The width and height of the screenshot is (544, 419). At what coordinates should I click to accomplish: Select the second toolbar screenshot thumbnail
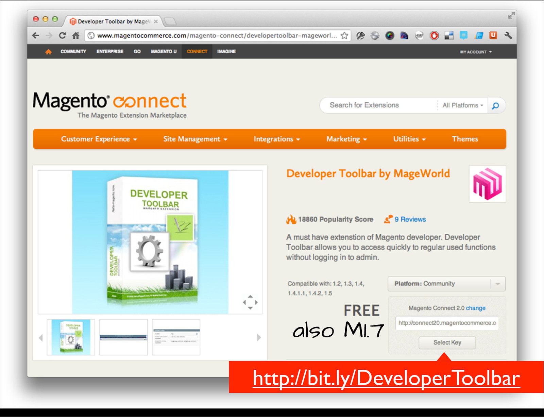(x=123, y=337)
